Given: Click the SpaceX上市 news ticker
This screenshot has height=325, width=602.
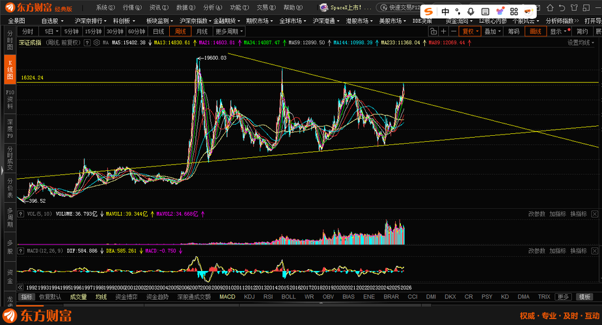Looking at the screenshot, I should click(346, 8).
